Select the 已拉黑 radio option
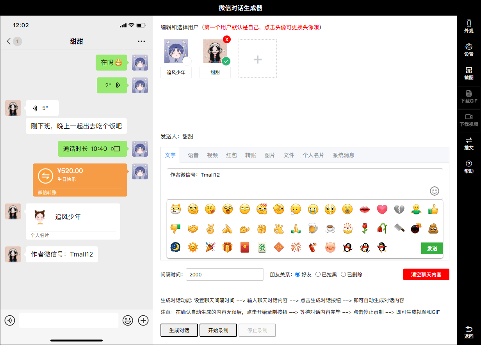This screenshot has width=481, height=345. (x=318, y=274)
